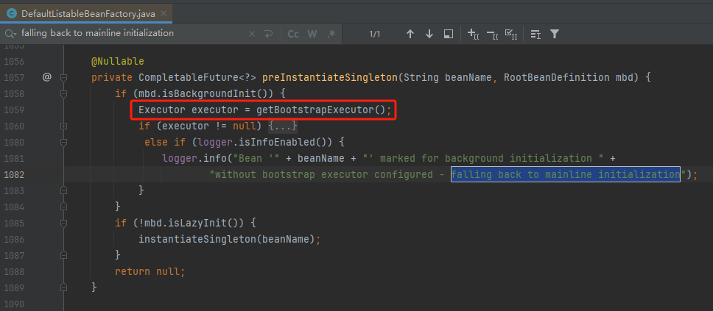Open search history magnifier dropdown

click(x=11, y=34)
